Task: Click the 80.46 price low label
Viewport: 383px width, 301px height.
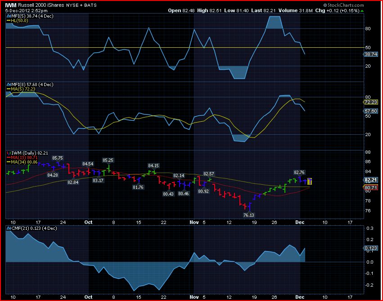Action: pyautogui.click(x=184, y=193)
